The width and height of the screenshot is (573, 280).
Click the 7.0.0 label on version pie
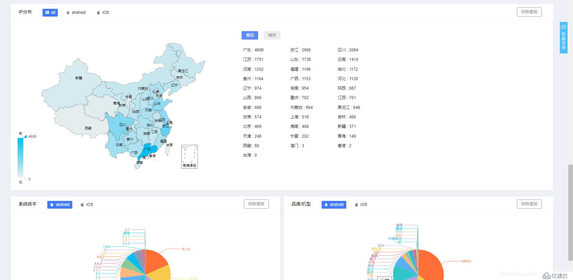click(106, 247)
